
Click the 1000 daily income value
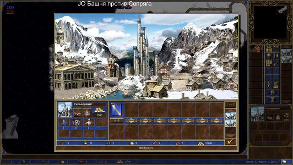click(99, 115)
